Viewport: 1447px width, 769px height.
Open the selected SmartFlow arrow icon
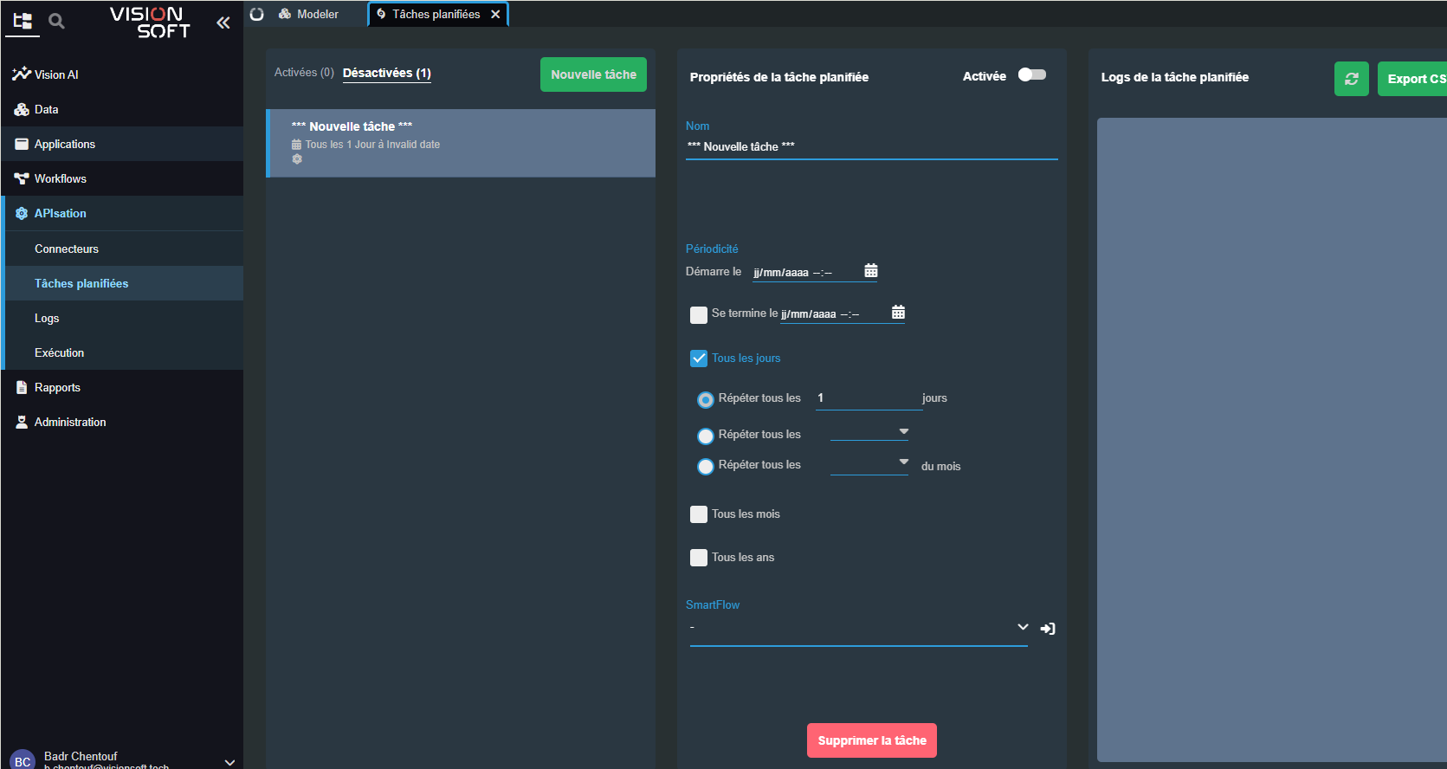tap(1048, 629)
